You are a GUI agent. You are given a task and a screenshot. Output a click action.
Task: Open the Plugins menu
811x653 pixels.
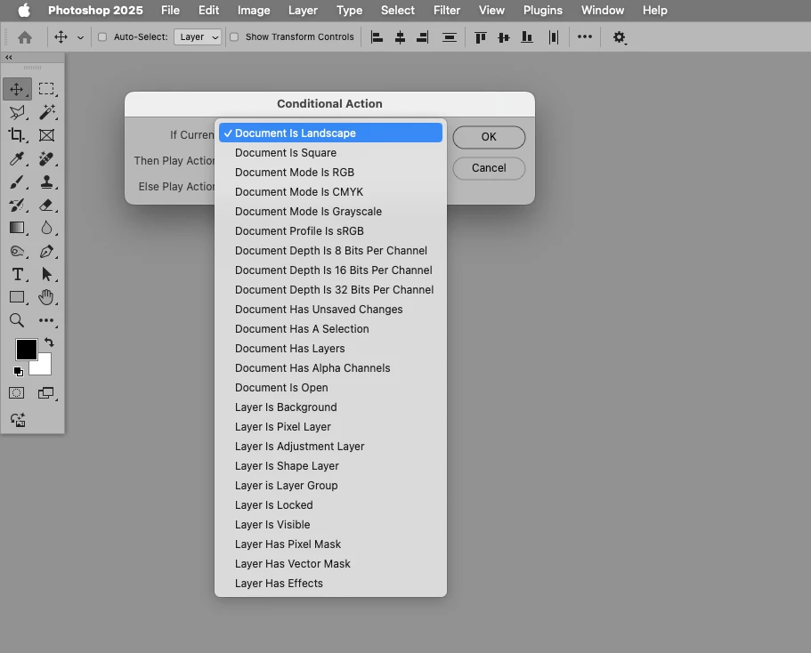[542, 11]
